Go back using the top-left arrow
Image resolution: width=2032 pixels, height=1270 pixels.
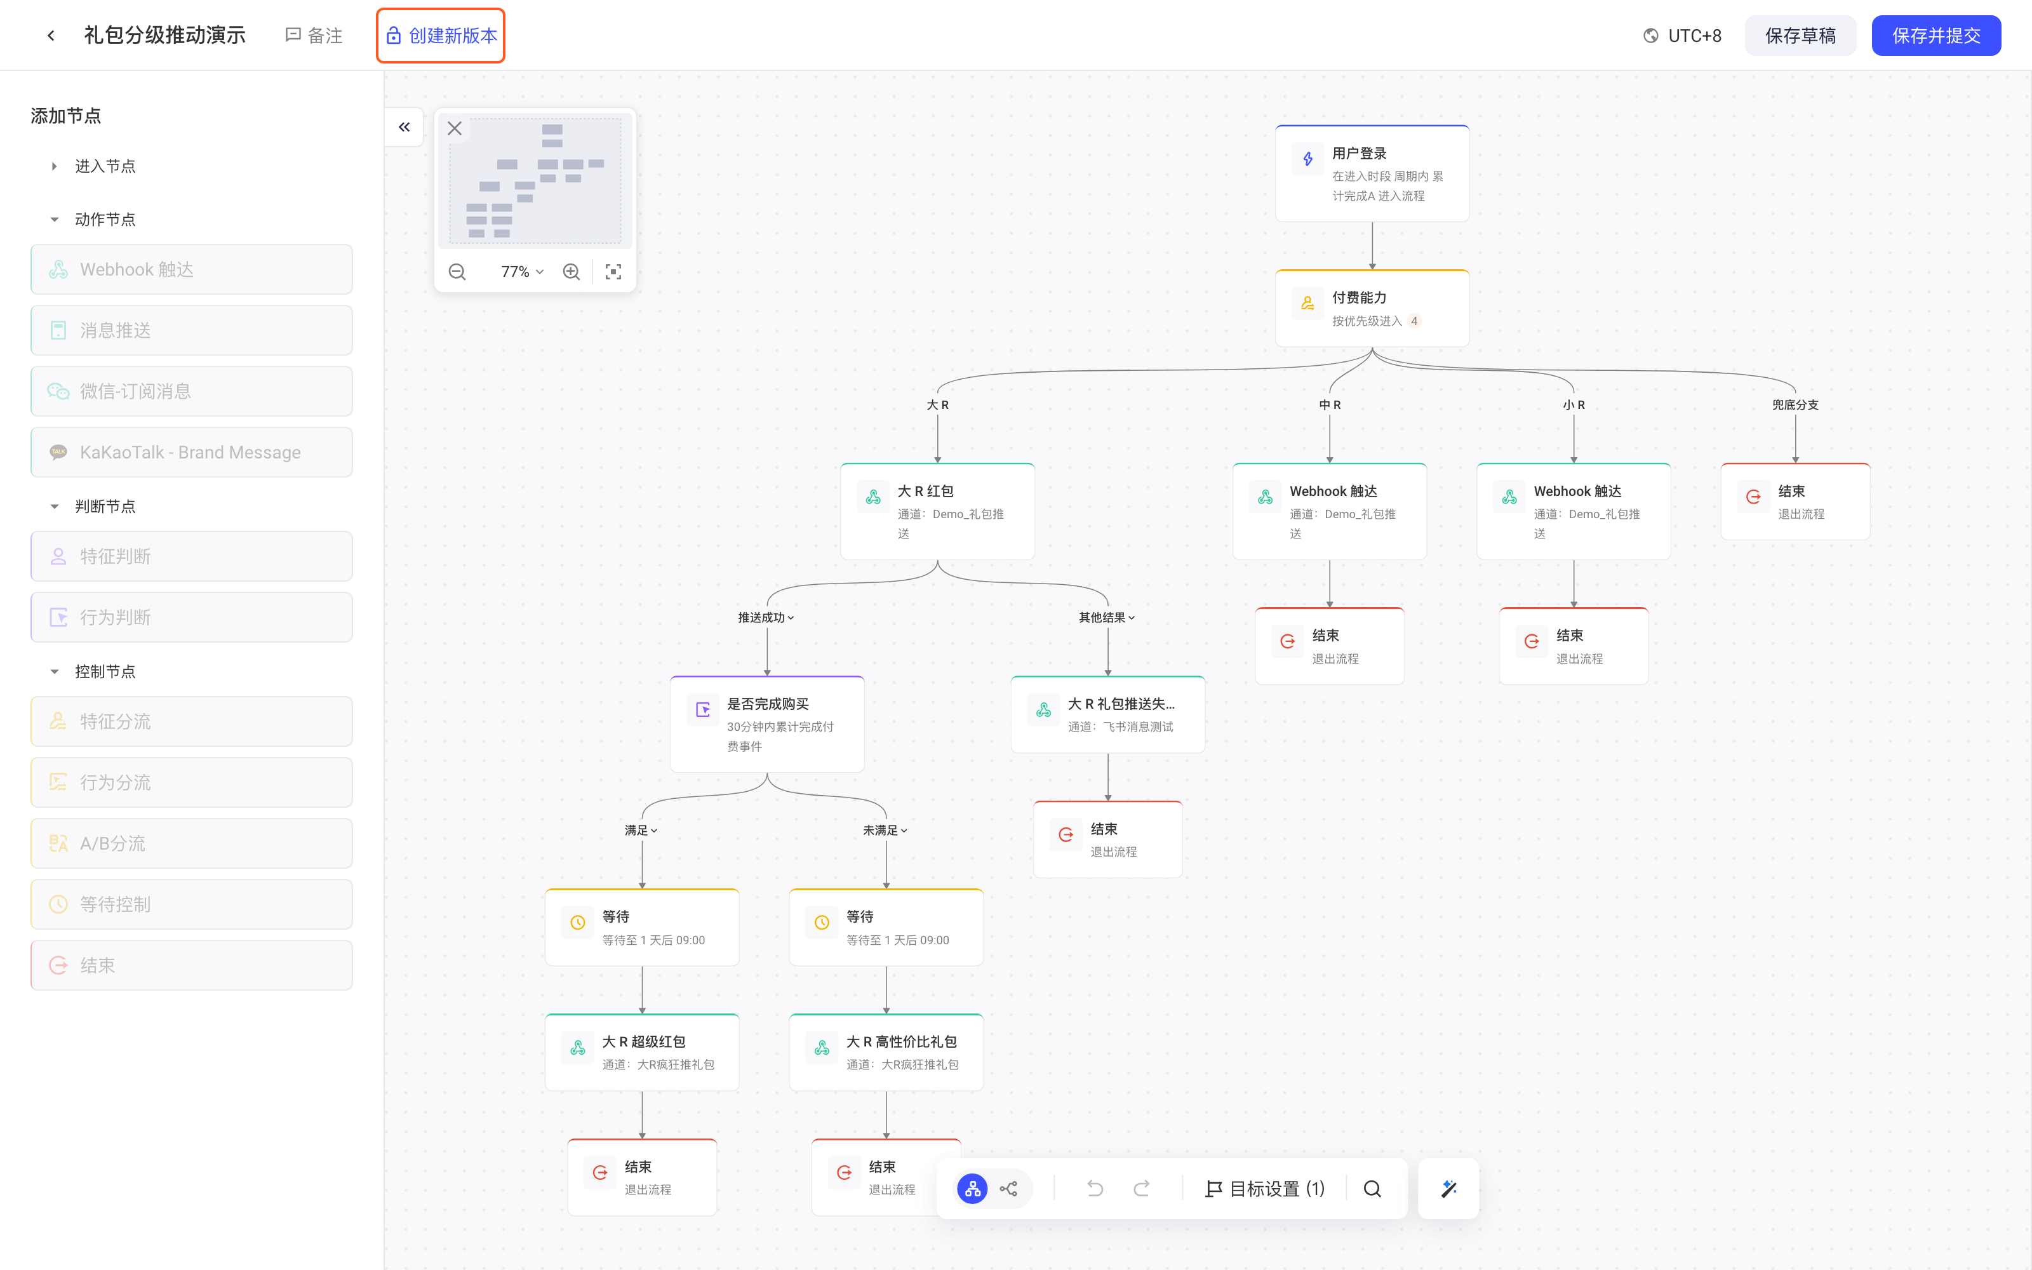[x=51, y=36]
